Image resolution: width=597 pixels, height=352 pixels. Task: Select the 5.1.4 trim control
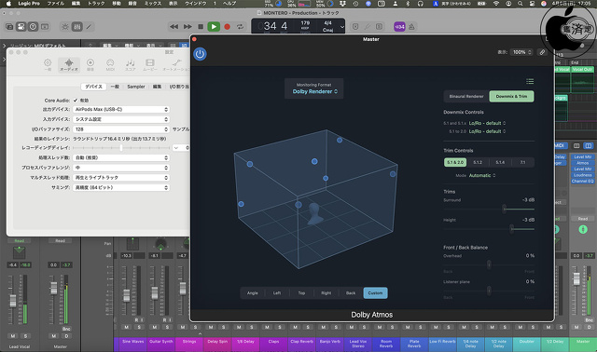pyautogui.click(x=500, y=162)
